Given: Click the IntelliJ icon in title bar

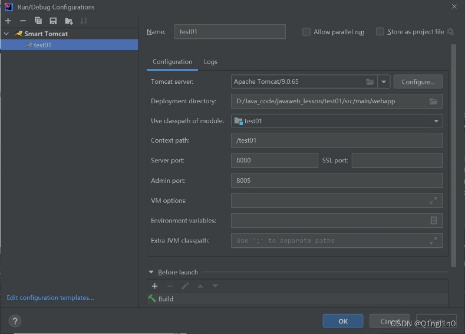Looking at the screenshot, I should [x=9, y=7].
